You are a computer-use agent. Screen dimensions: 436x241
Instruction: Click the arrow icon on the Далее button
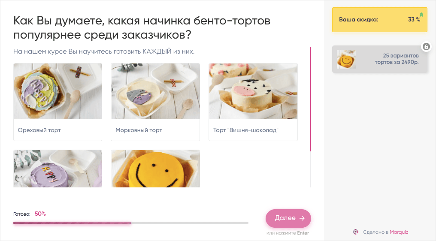(302, 218)
